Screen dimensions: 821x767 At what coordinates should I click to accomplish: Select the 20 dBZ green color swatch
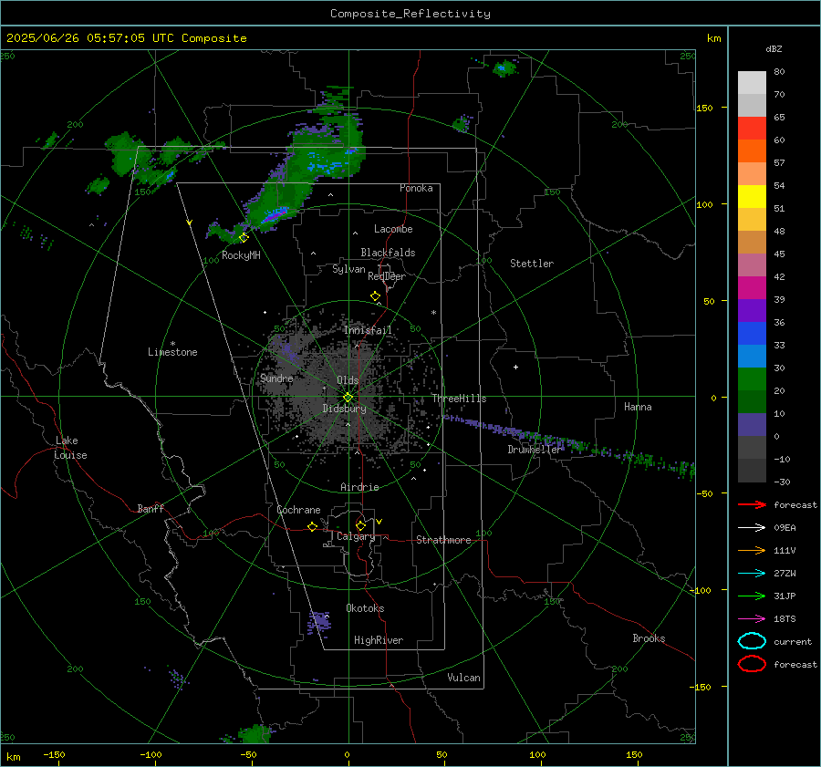point(752,378)
